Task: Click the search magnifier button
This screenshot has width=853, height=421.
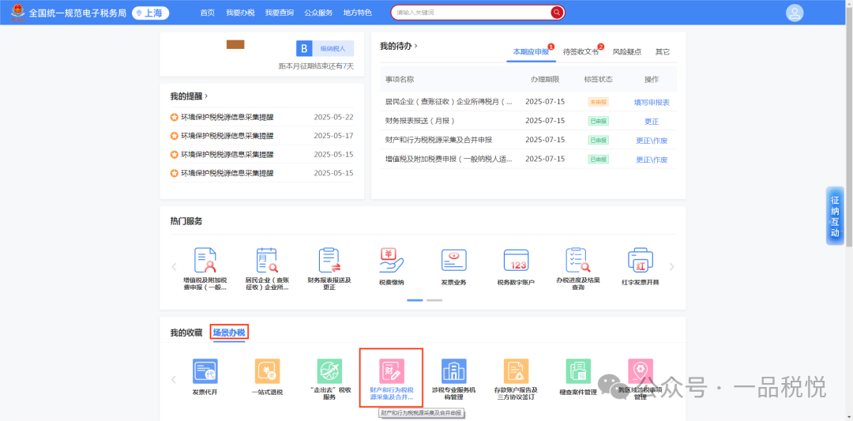Action: pos(557,13)
